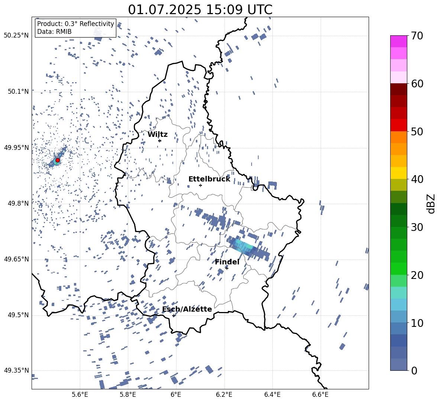This screenshot has width=440, height=402.
Task: Click the 30 value on colorbar
Action: [417, 227]
